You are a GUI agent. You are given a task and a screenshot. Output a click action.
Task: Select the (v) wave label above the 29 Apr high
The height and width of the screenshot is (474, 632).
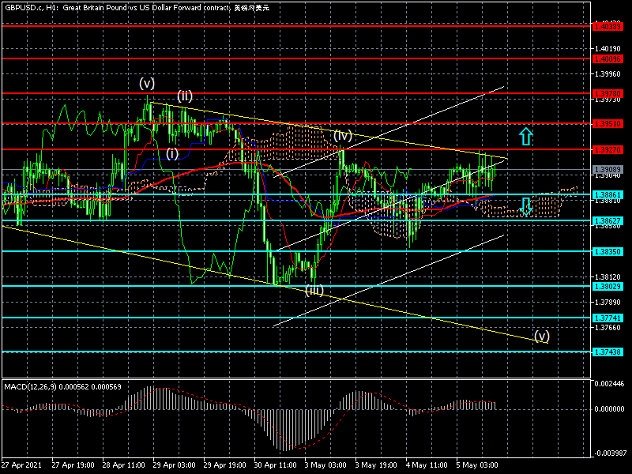tap(147, 84)
